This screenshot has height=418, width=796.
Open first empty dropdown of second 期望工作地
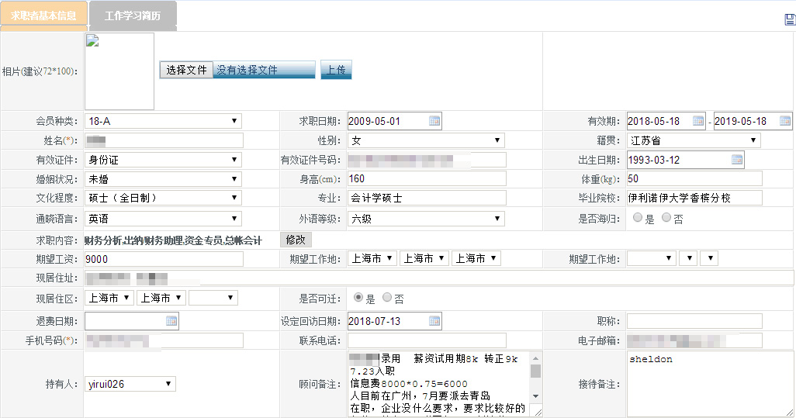[x=652, y=258]
